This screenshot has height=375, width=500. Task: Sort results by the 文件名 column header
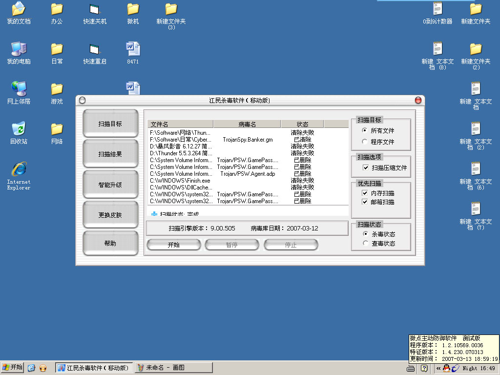pos(180,124)
